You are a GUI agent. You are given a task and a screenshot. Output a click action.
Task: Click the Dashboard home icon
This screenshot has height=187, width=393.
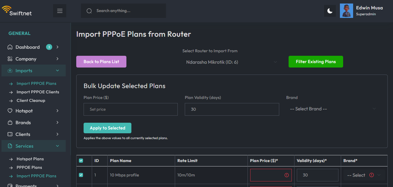click(x=10, y=47)
